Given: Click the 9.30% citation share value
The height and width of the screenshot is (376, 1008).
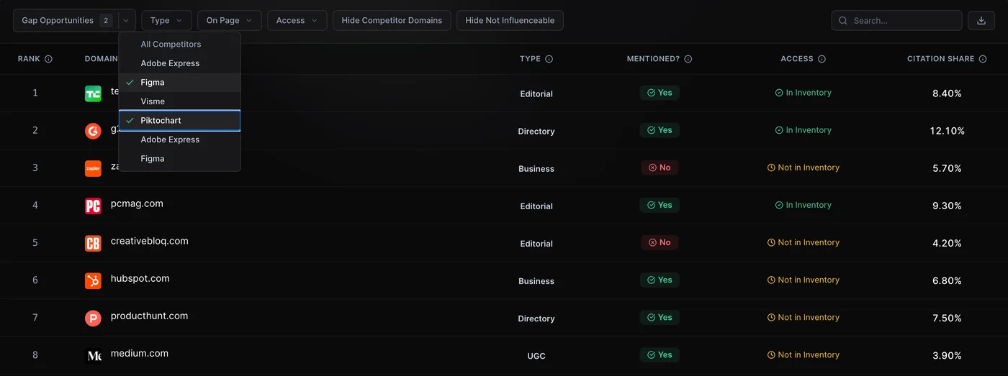Looking at the screenshot, I should click(947, 206).
